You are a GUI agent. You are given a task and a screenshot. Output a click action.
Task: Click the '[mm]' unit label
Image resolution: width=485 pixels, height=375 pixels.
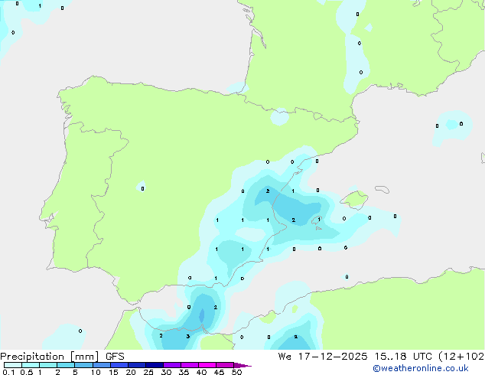pos(84,357)
